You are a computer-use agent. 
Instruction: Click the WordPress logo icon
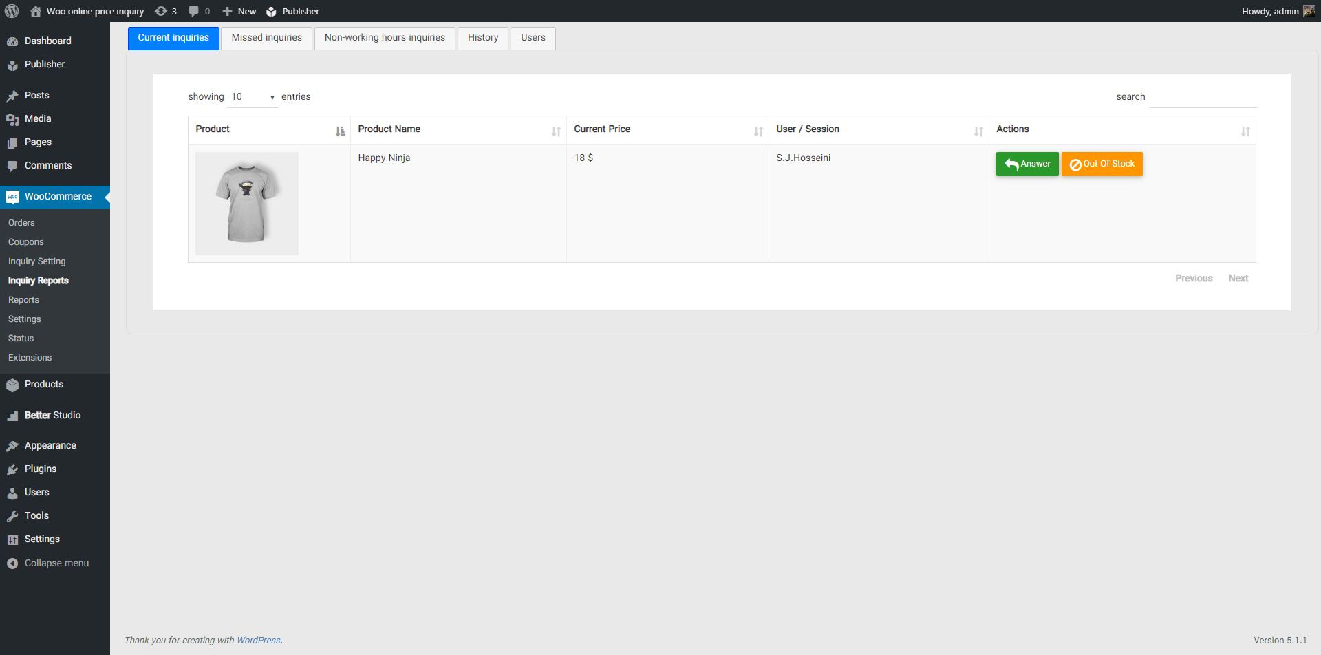coord(12,11)
